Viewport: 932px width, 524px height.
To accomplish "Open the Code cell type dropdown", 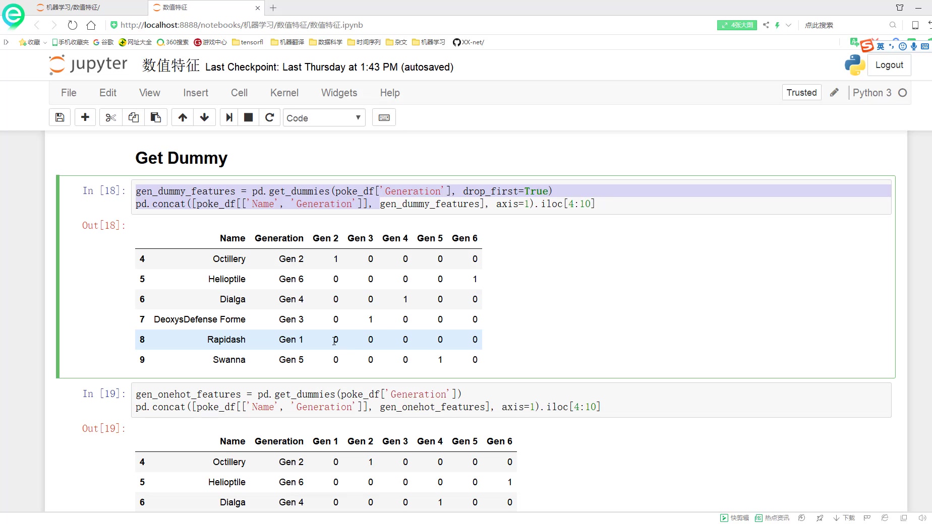I will click(x=323, y=117).
